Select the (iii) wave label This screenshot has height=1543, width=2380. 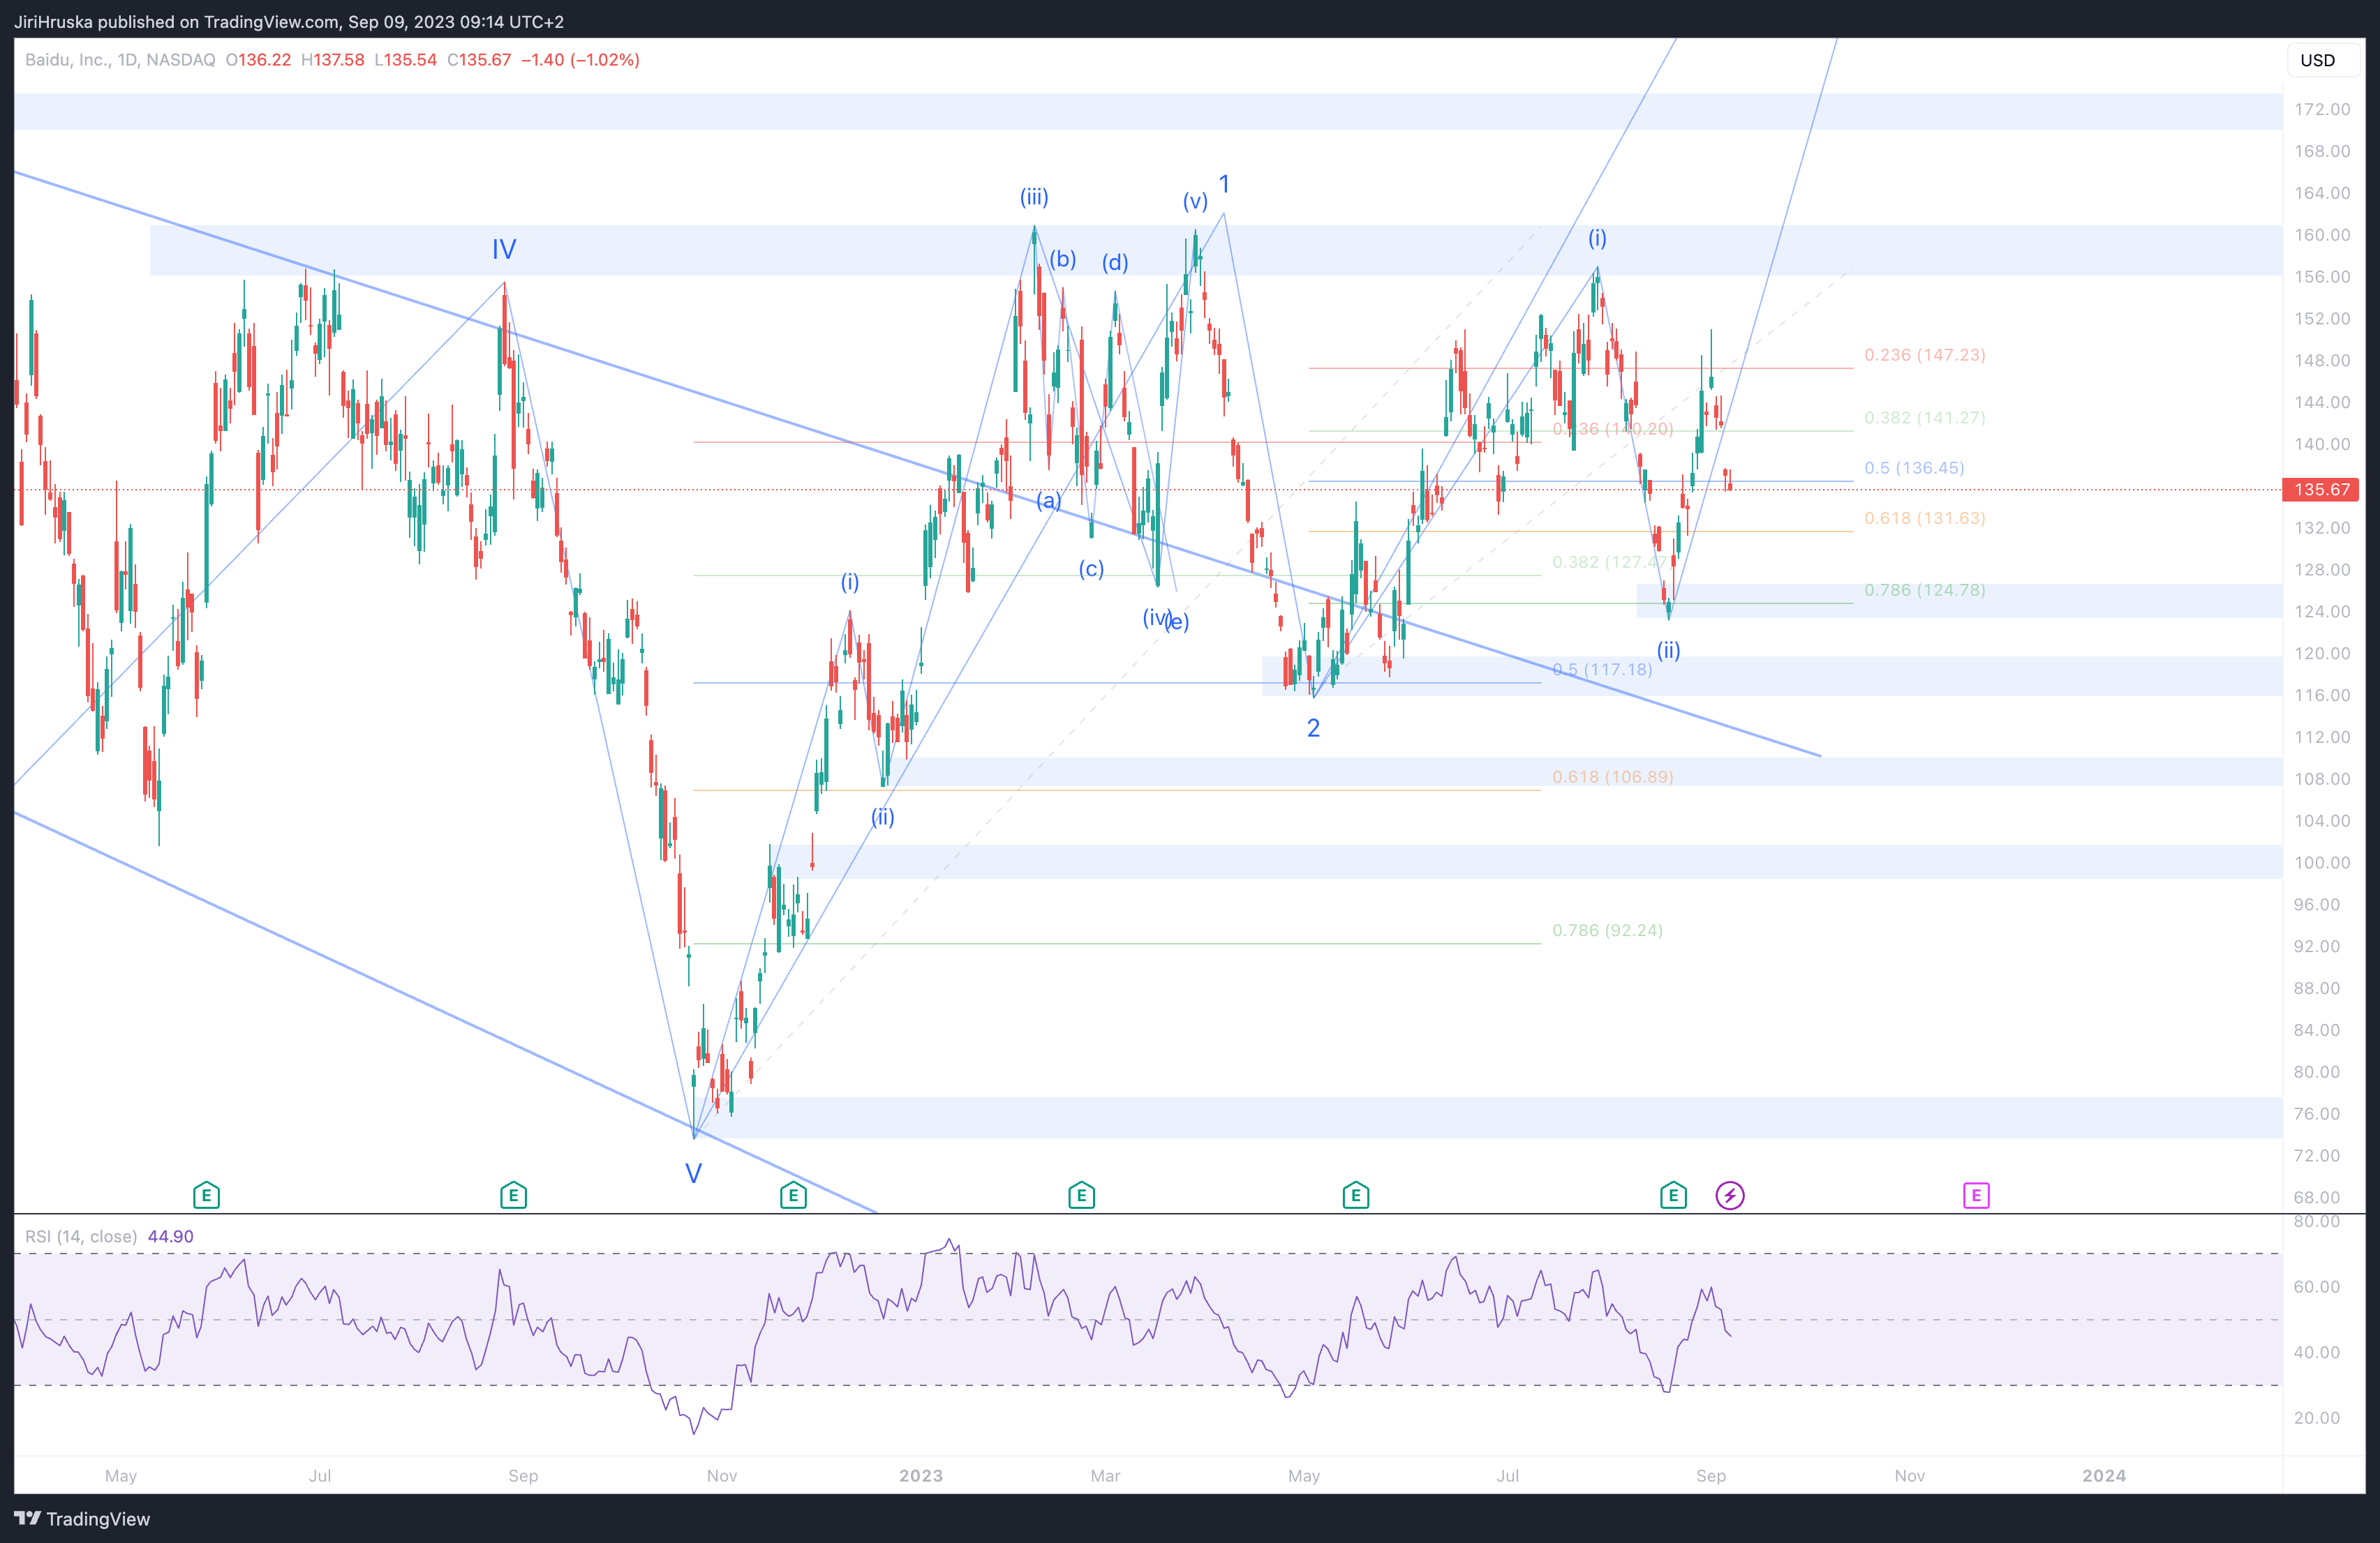[1034, 197]
